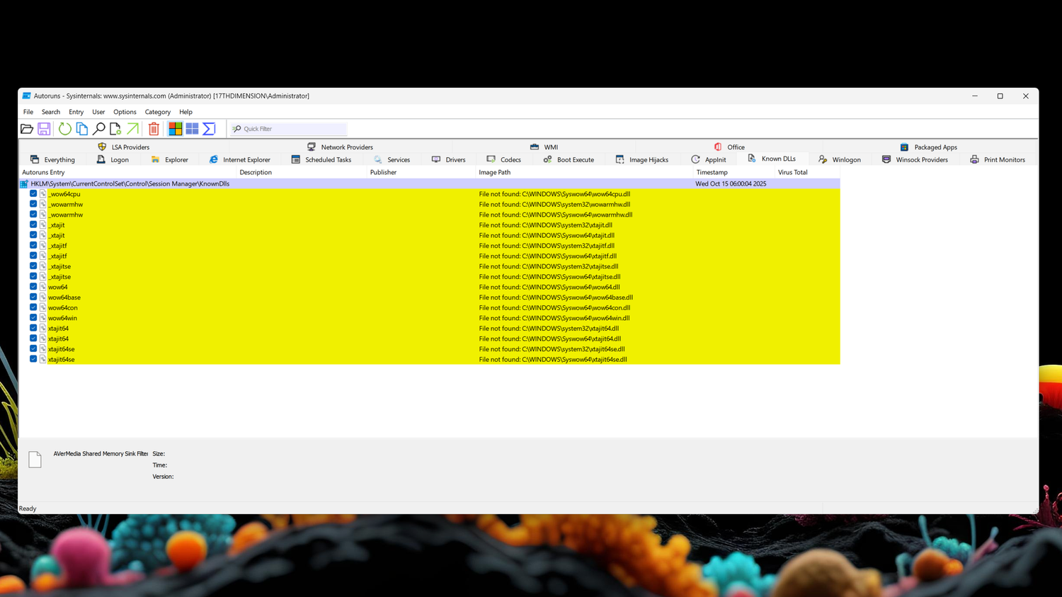
Task: Sort by the Image Path column header
Action: [584, 172]
